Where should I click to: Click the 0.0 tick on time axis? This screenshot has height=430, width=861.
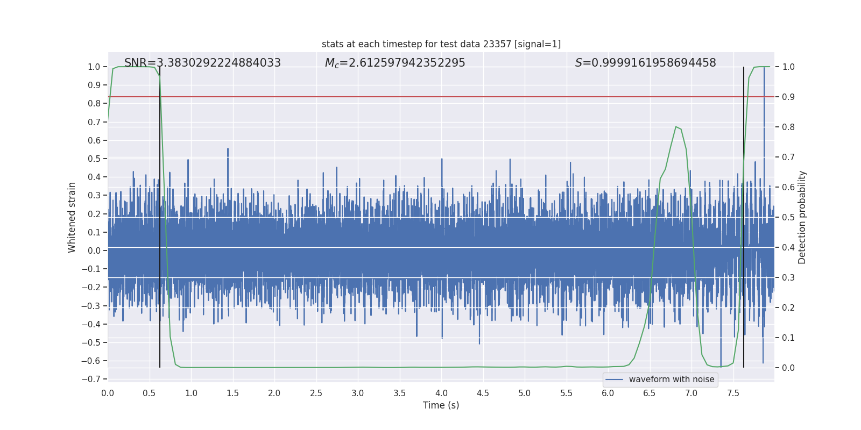tap(108, 393)
